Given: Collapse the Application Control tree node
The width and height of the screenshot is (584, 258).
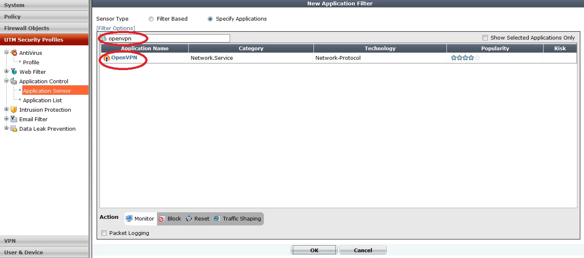Looking at the screenshot, I should pyautogui.click(x=6, y=81).
